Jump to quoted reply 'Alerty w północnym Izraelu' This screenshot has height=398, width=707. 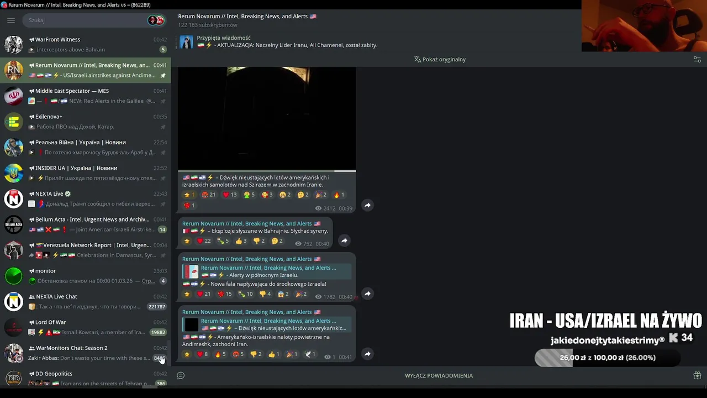click(267, 271)
